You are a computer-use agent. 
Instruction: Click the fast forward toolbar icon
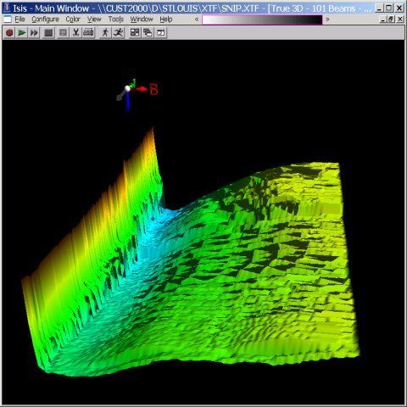tap(34, 33)
